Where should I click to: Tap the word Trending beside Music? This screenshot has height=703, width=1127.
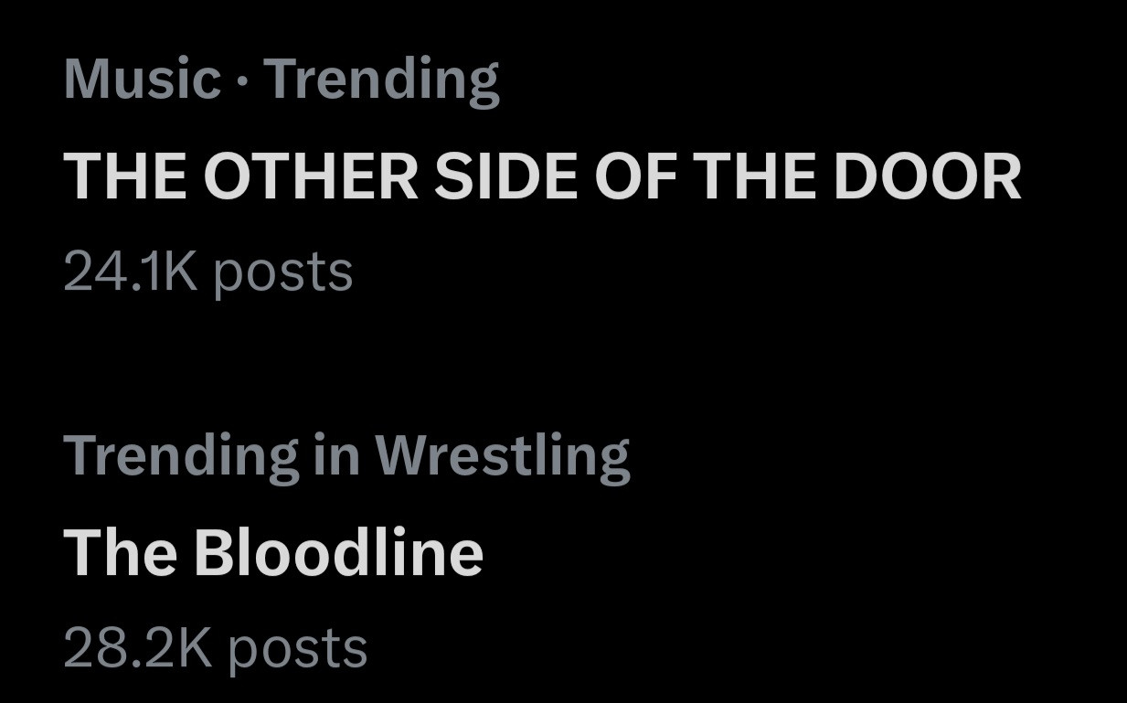point(381,80)
